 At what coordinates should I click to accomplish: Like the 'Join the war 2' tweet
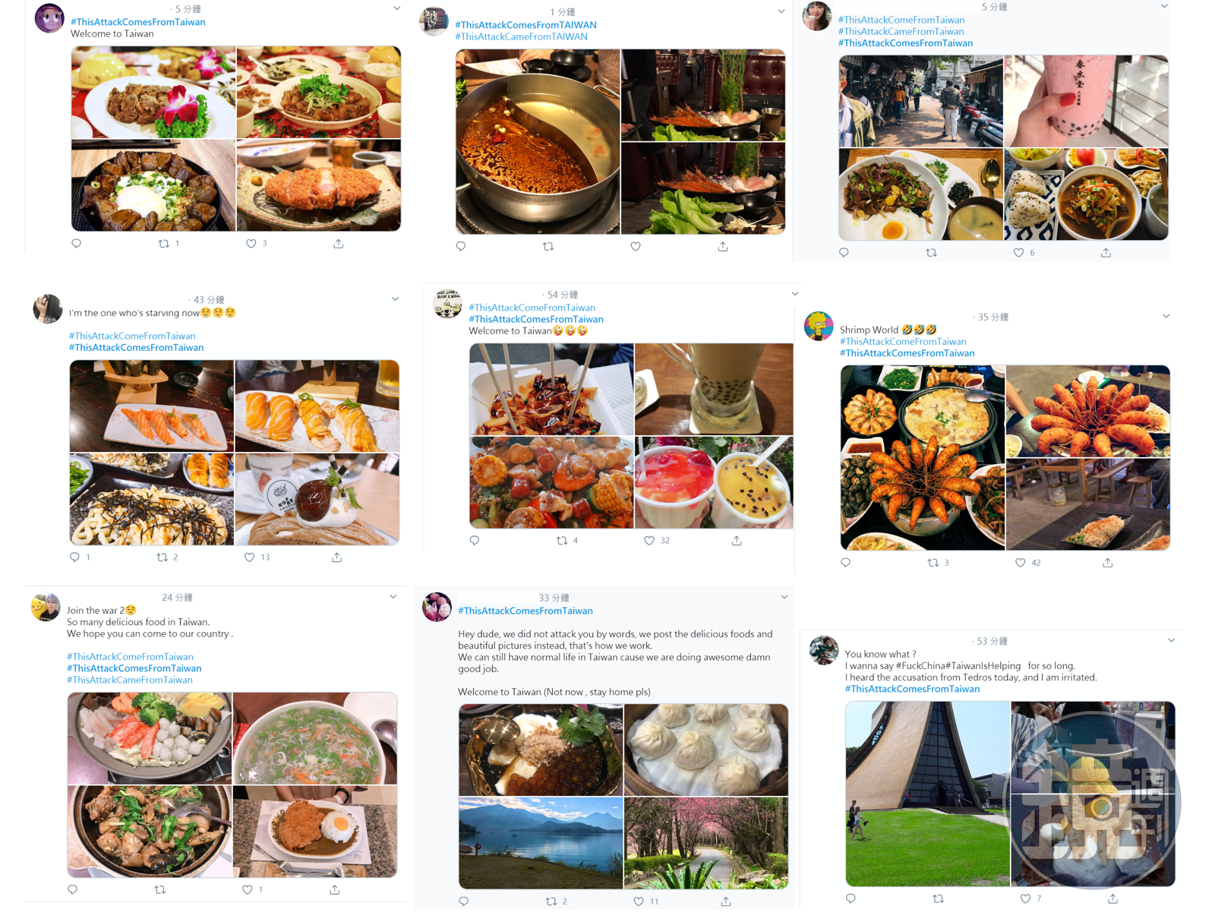click(x=247, y=889)
